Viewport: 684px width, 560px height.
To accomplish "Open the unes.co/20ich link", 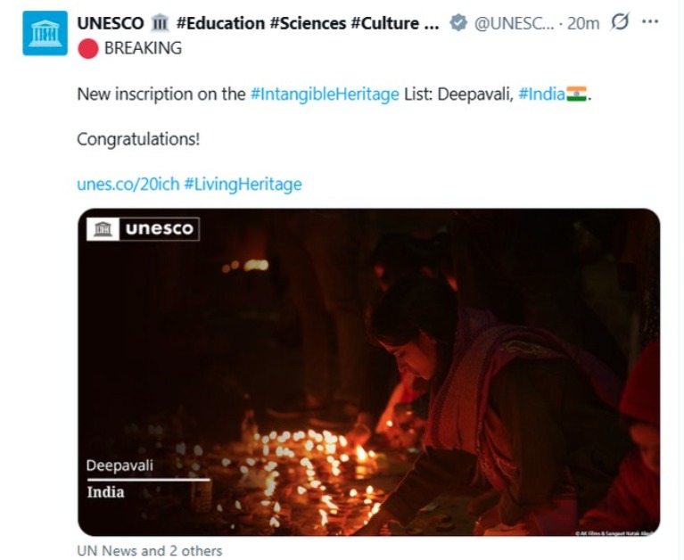I will coord(128,185).
